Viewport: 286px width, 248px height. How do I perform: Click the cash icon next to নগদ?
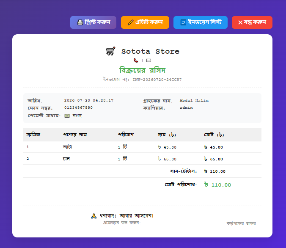(x=67, y=116)
